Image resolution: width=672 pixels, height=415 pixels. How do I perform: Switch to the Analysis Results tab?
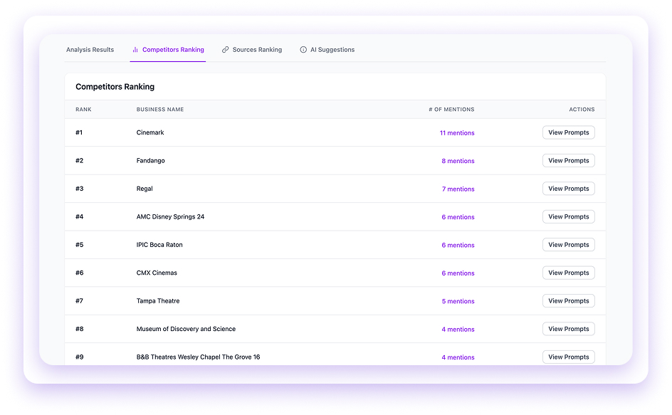[90, 50]
